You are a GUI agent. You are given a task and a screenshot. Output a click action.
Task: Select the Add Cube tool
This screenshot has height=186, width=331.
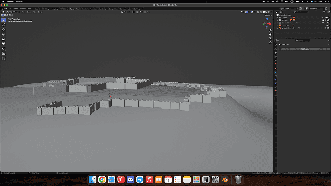(x=4, y=58)
